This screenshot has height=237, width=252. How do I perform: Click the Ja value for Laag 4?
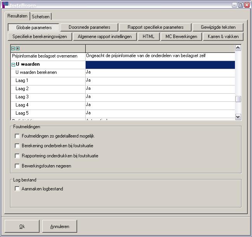click(x=160, y=106)
